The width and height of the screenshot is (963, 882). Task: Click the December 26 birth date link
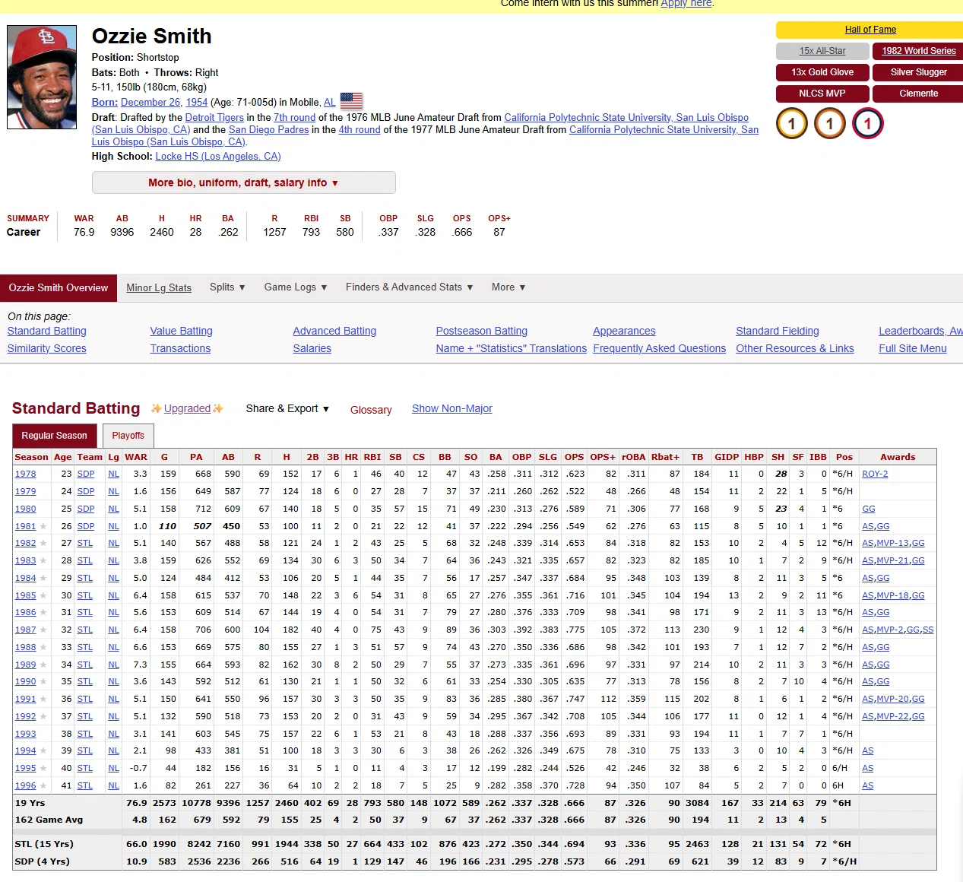(x=150, y=102)
